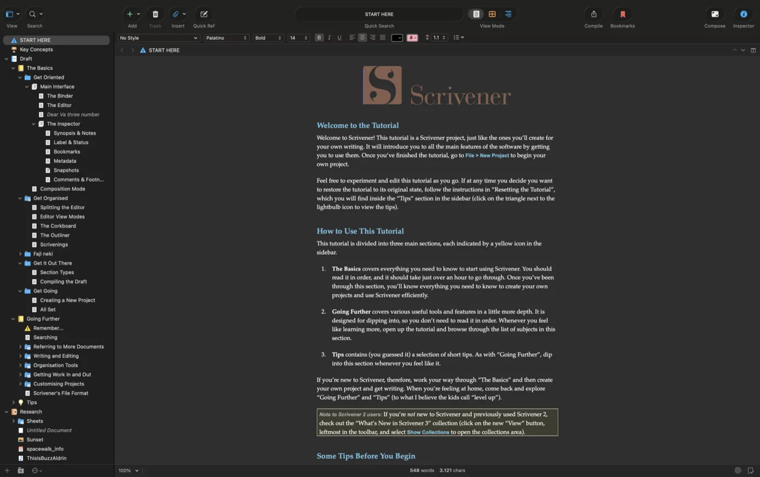This screenshot has height=477, width=760.
Task: Open the text color swatch
Action: click(x=397, y=37)
